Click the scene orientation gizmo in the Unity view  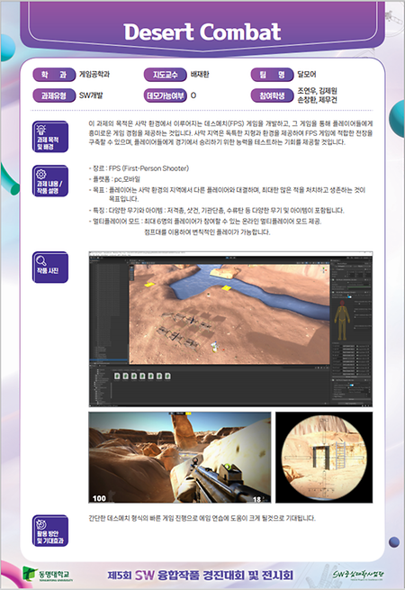324,270
